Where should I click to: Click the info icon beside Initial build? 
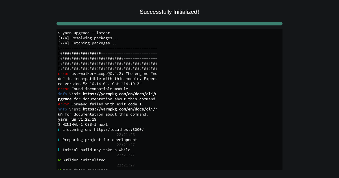[x=58, y=150]
